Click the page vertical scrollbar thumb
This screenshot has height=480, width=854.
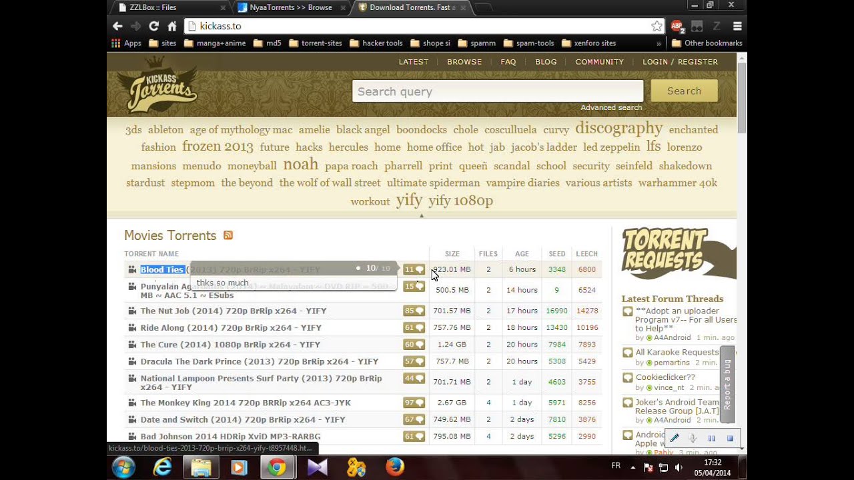[x=742, y=100]
